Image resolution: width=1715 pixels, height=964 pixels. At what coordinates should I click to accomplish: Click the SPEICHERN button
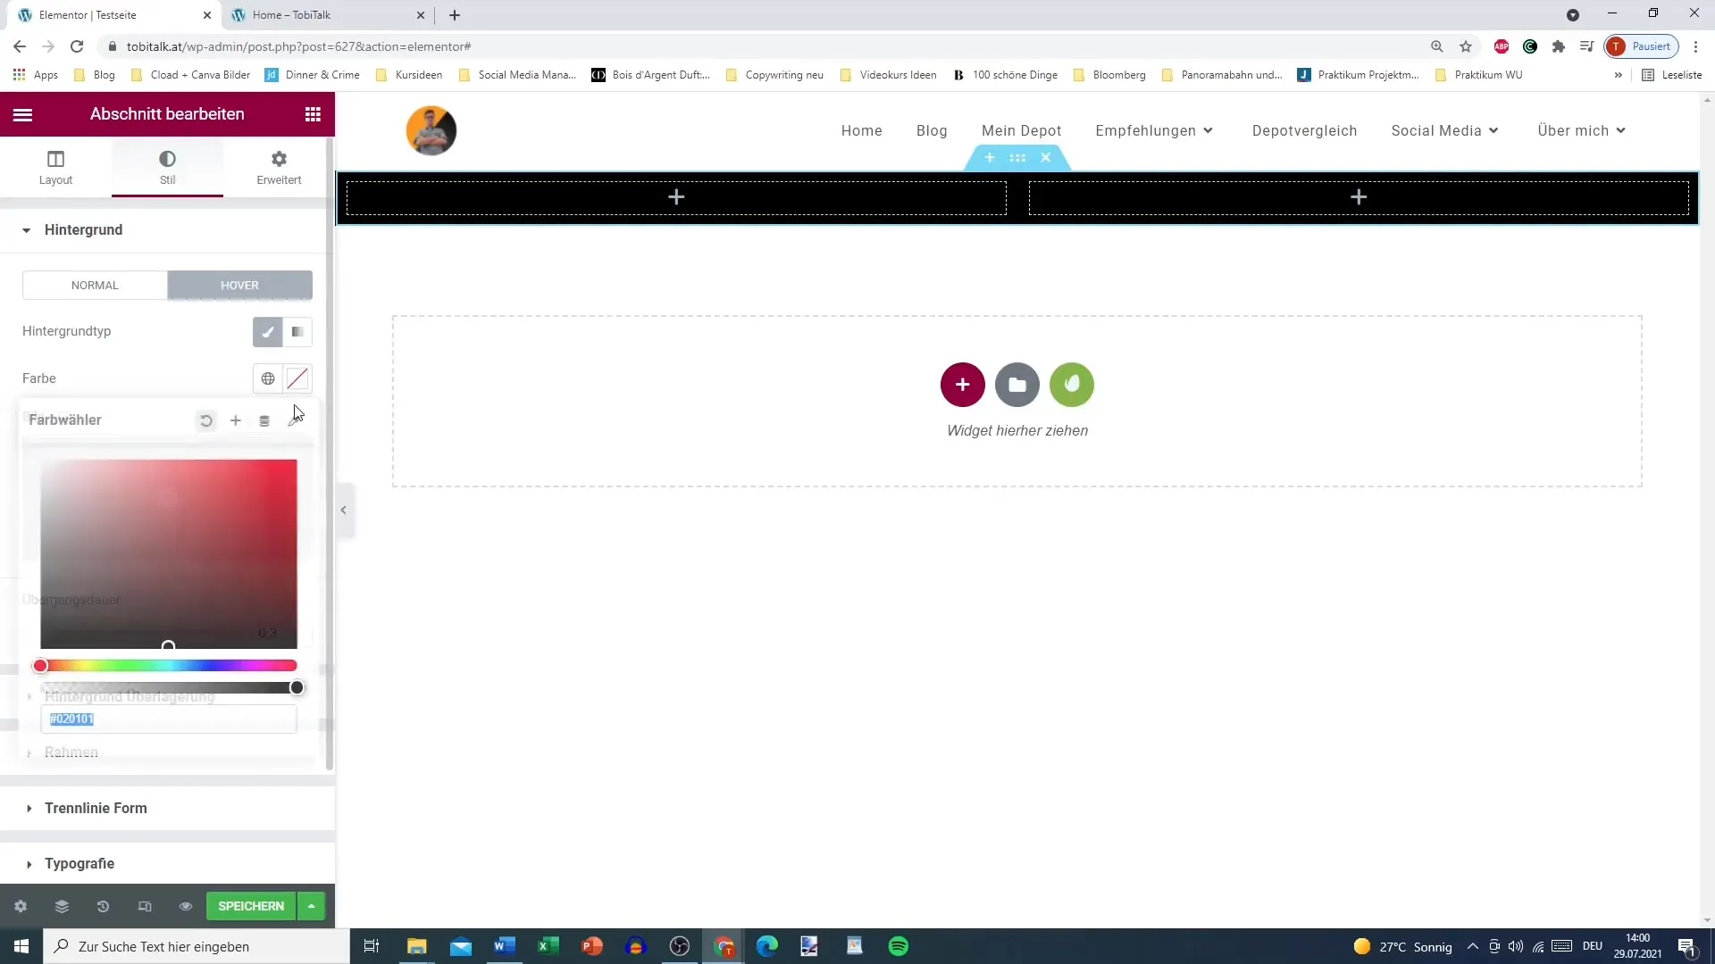[x=251, y=906]
